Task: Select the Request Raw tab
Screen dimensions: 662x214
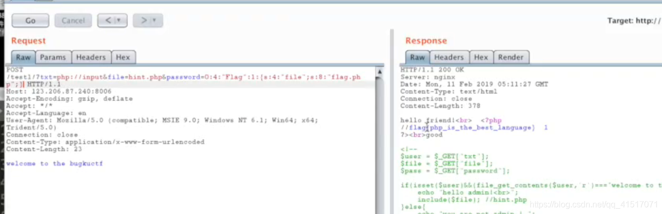Action: [x=23, y=57]
